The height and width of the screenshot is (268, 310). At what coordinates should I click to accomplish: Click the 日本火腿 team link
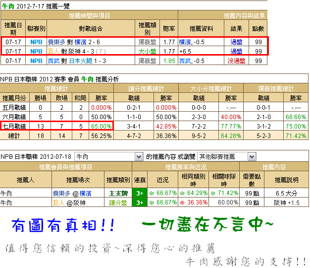click(x=81, y=61)
